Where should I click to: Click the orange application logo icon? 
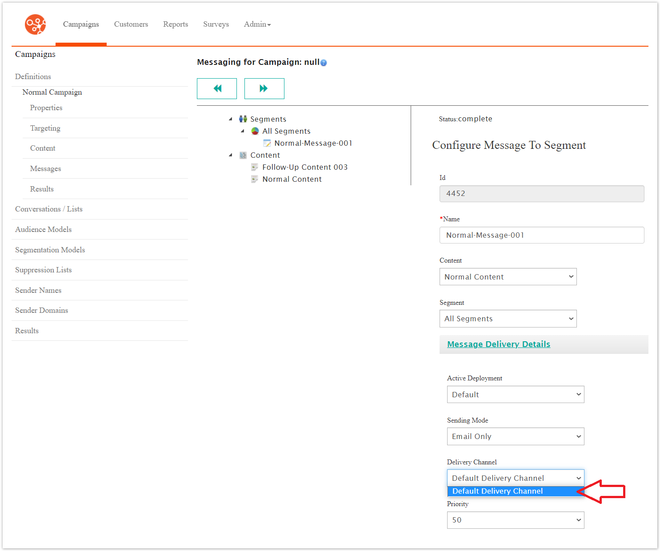tap(35, 24)
